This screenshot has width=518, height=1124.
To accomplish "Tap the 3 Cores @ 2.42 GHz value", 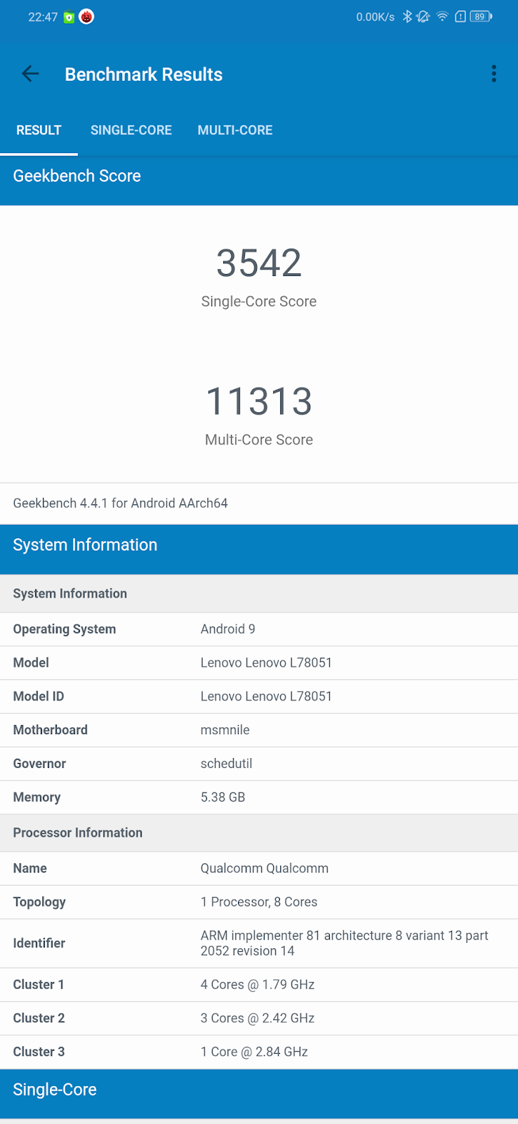I will click(x=258, y=1019).
